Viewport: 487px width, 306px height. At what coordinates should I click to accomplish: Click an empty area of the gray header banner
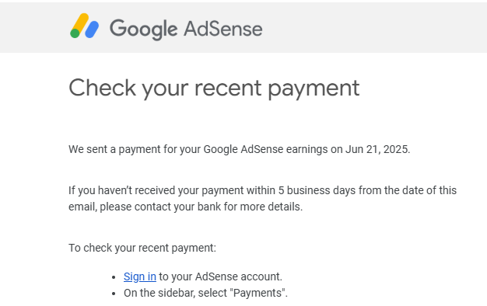click(373, 28)
